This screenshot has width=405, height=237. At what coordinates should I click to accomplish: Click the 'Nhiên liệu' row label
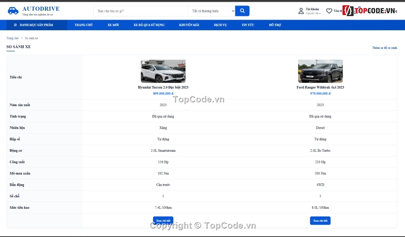pyautogui.click(x=17, y=128)
